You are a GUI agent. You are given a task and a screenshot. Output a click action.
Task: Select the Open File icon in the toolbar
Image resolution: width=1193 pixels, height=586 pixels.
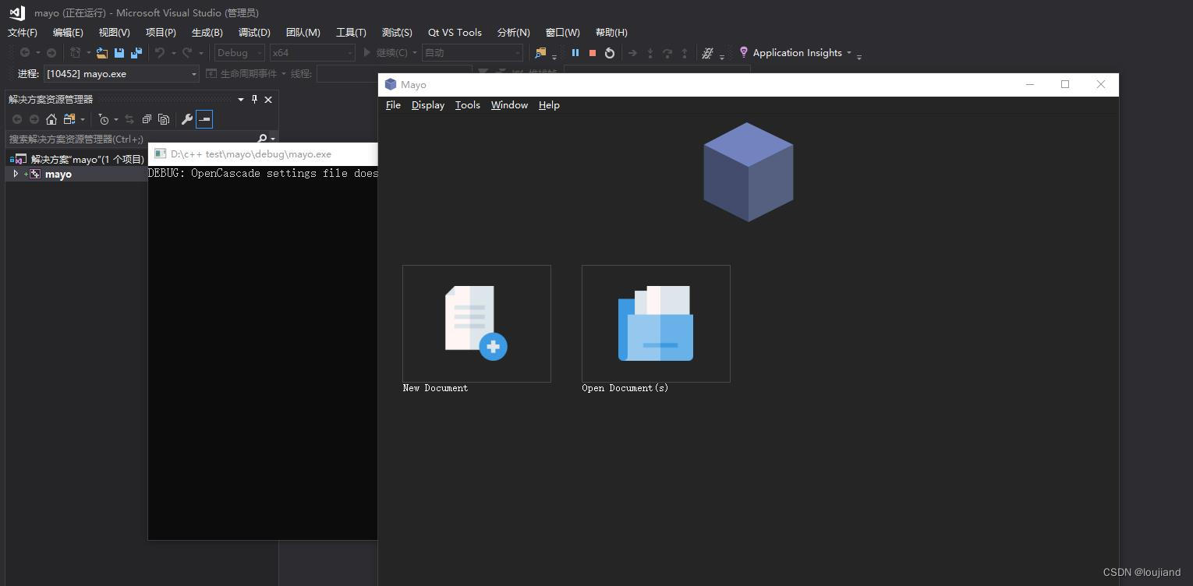(101, 51)
